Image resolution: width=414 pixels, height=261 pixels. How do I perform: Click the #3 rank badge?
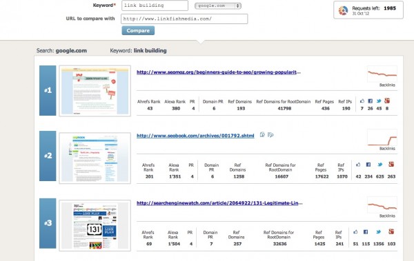coord(48,223)
